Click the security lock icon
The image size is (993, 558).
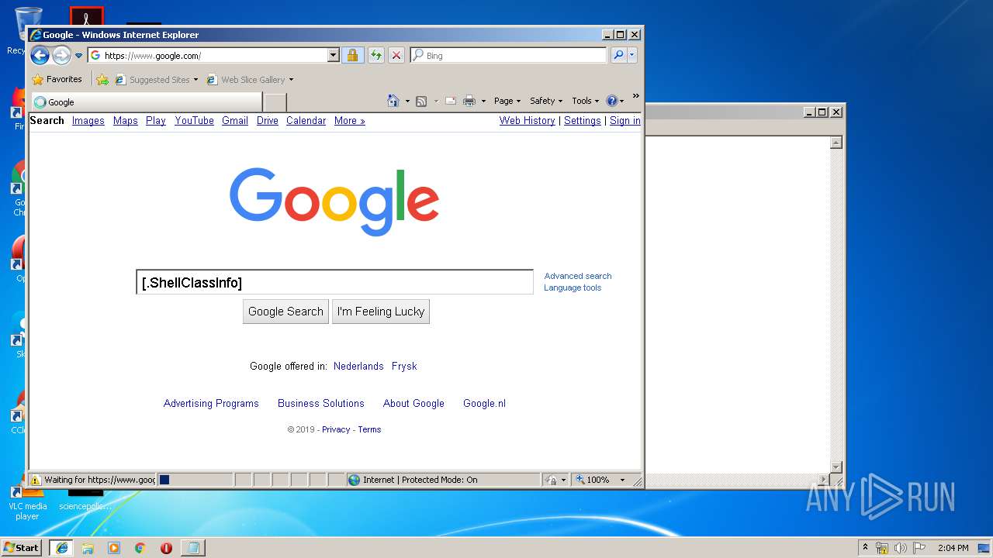[x=352, y=55]
